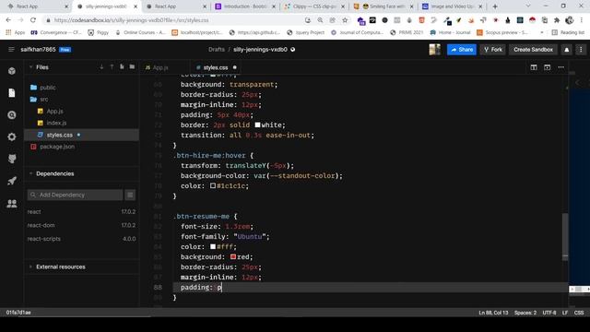The width and height of the screenshot is (590, 332).
Task: Expand the public folder
Action: pyautogui.click(x=81, y=88)
